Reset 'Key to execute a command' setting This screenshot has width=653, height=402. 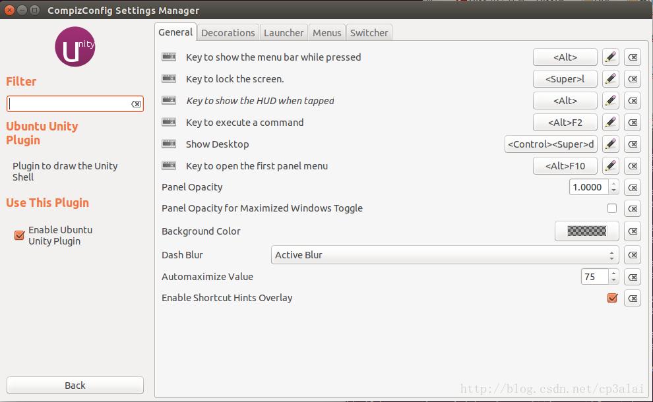632,123
